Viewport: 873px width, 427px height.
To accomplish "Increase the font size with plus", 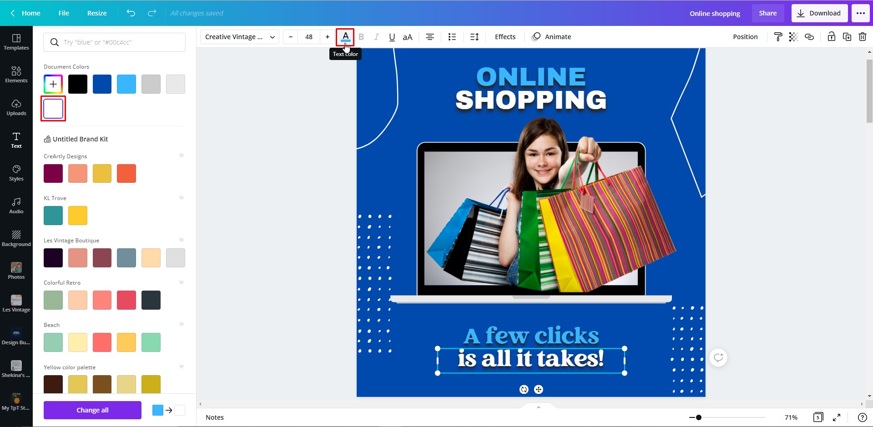I will click(327, 37).
